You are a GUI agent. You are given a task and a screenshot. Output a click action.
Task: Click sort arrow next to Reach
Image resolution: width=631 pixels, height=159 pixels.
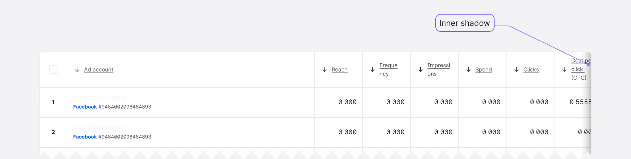click(324, 70)
